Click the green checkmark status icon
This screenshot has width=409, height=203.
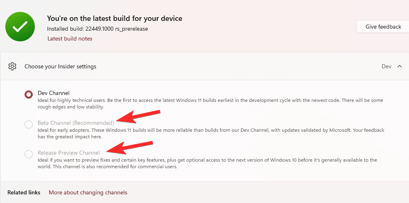[x=19, y=27]
